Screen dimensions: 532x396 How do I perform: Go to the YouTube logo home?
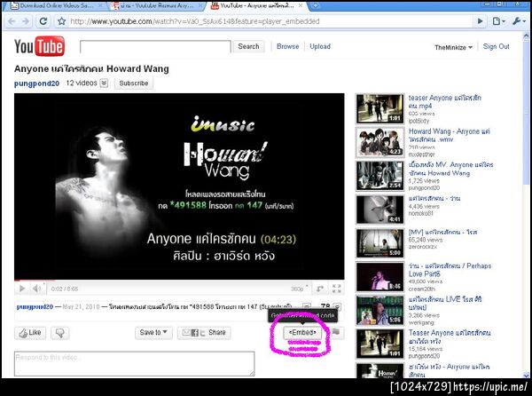(39, 46)
